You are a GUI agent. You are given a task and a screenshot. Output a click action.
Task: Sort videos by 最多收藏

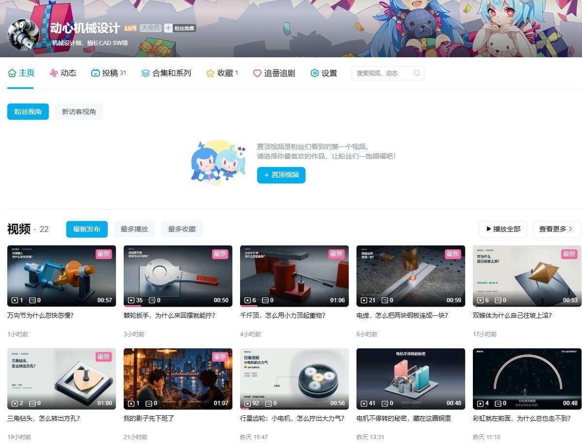tap(182, 229)
